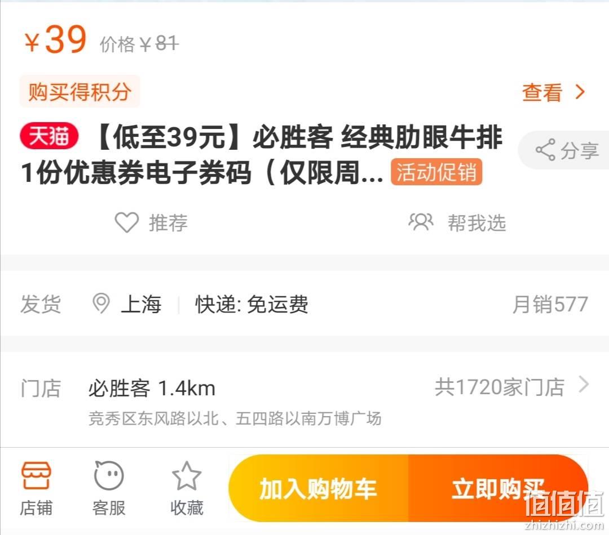
Task: Add item with 加入购物车 button
Action: pos(319,488)
